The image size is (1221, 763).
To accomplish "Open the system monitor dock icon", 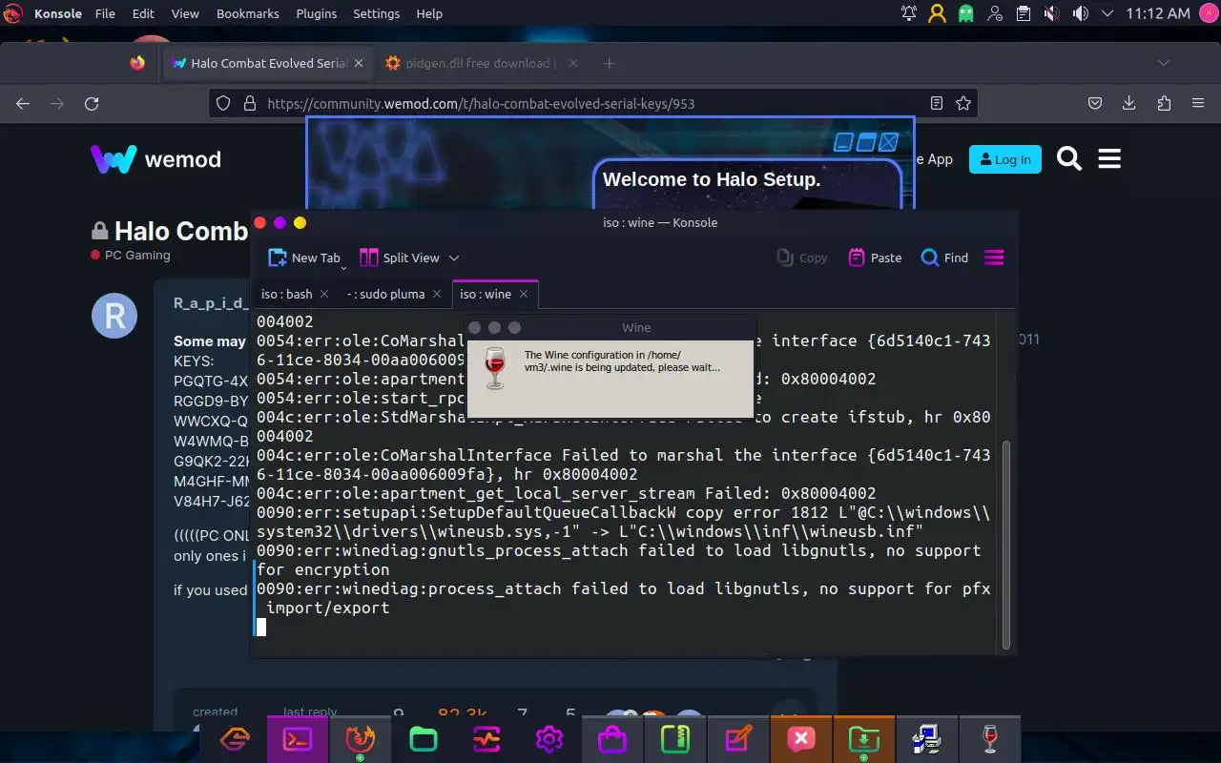I will click(x=486, y=739).
